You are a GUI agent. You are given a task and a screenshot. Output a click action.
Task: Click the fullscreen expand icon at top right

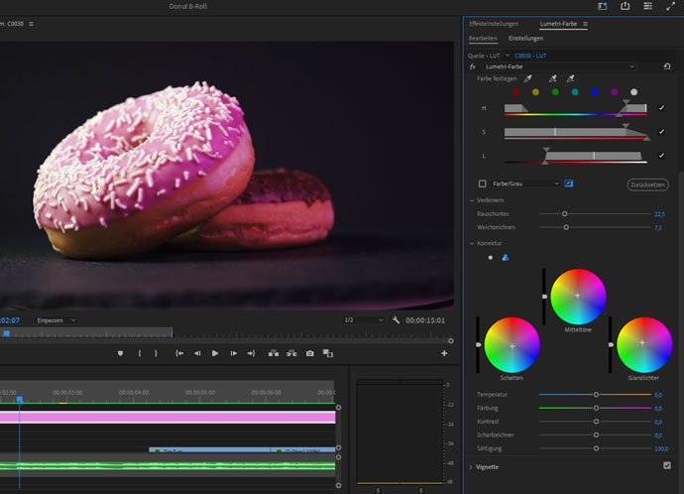(x=670, y=6)
